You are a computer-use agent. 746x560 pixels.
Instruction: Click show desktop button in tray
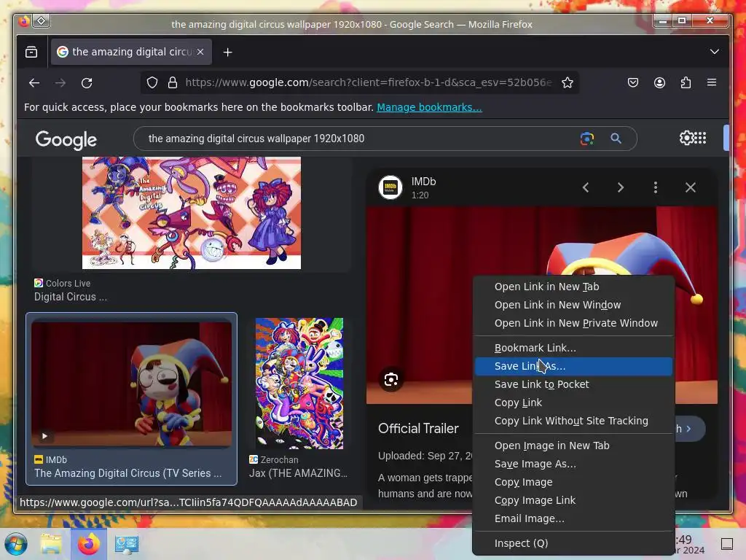pos(727,544)
